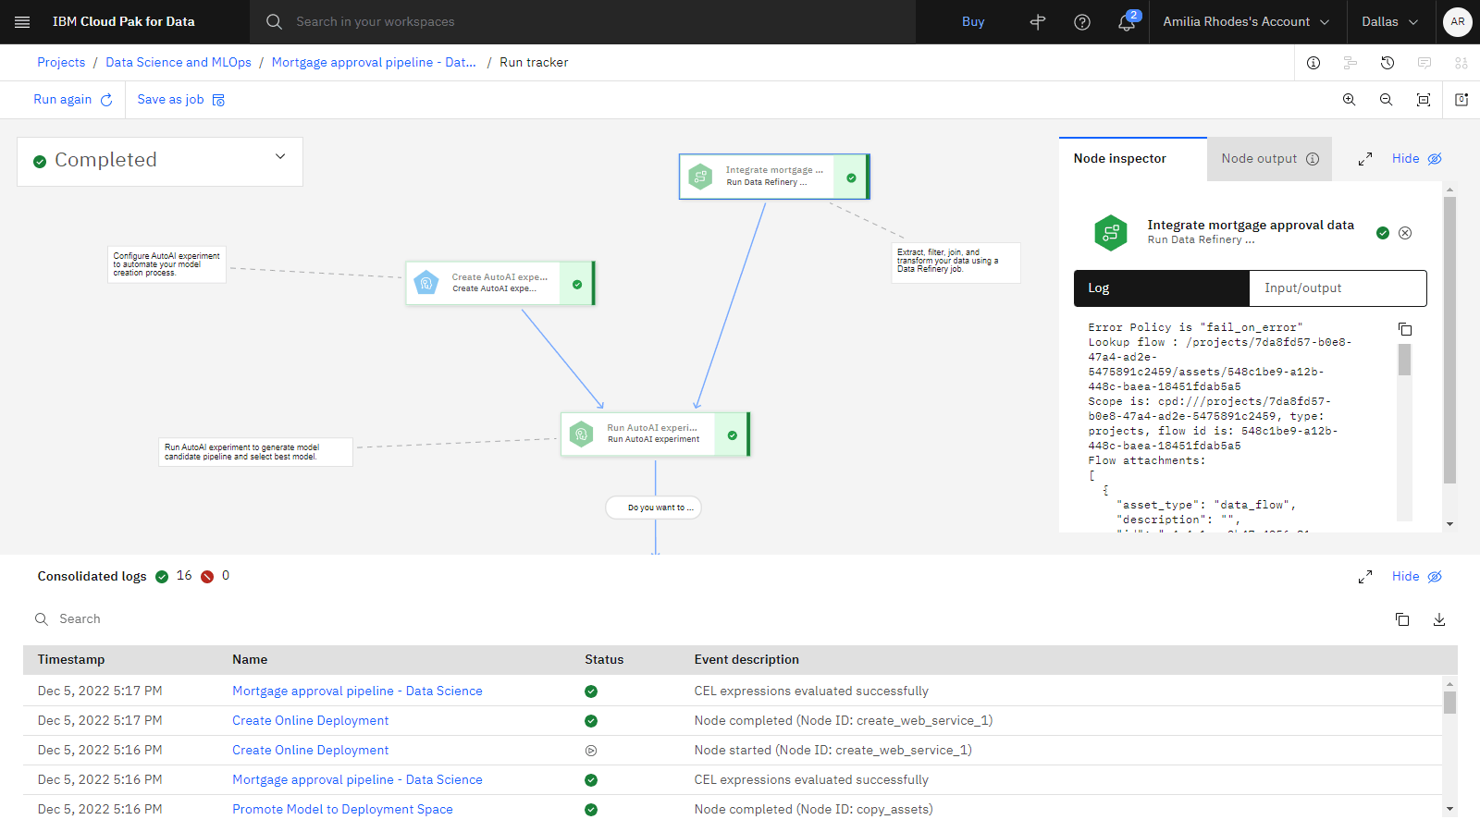Click the logs Search field
This screenshot has width=1480, height=832.
(703, 619)
